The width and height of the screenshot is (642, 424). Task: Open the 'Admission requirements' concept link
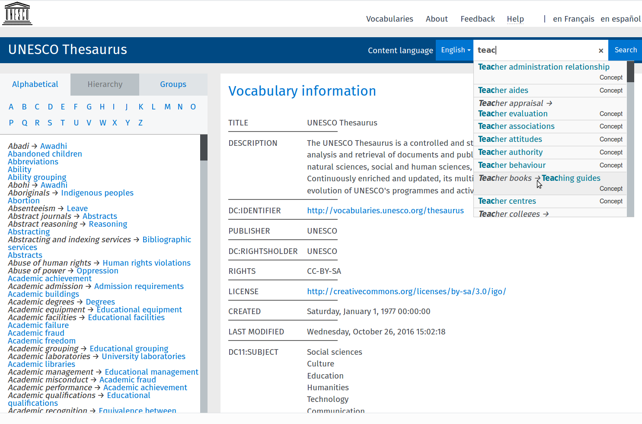[x=139, y=286]
